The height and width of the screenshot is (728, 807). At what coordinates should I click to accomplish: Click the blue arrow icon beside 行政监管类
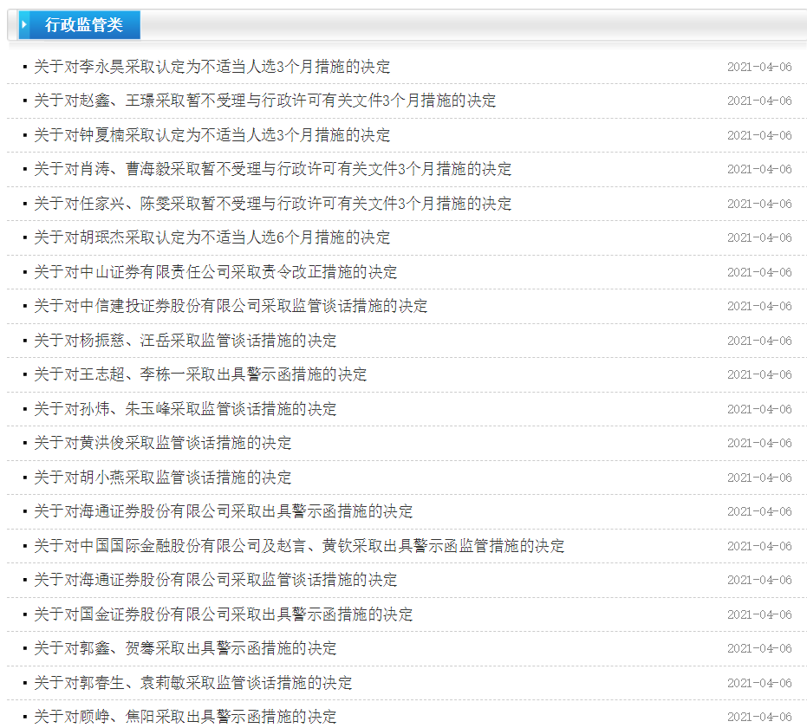tap(24, 25)
